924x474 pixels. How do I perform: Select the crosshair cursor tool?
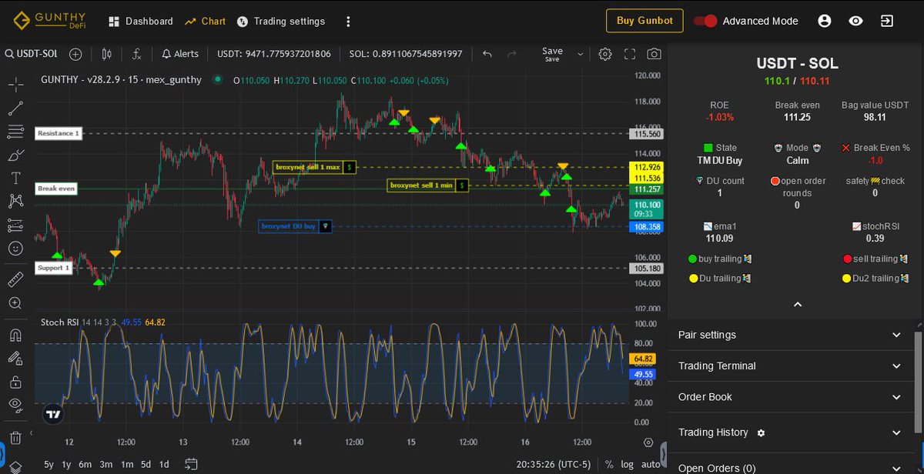coord(15,85)
